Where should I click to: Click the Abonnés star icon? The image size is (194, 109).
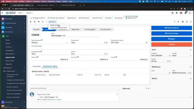tap(146, 88)
